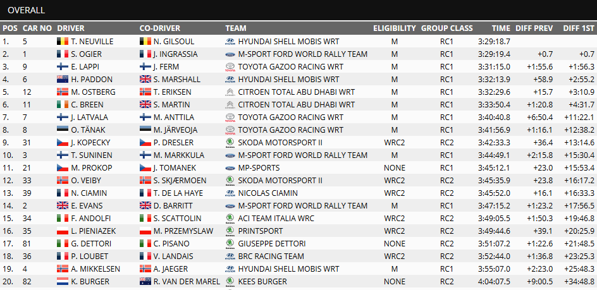This screenshot has height=290, width=597.
Task: Select the OVERALL section title
Action: tap(27, 10)
